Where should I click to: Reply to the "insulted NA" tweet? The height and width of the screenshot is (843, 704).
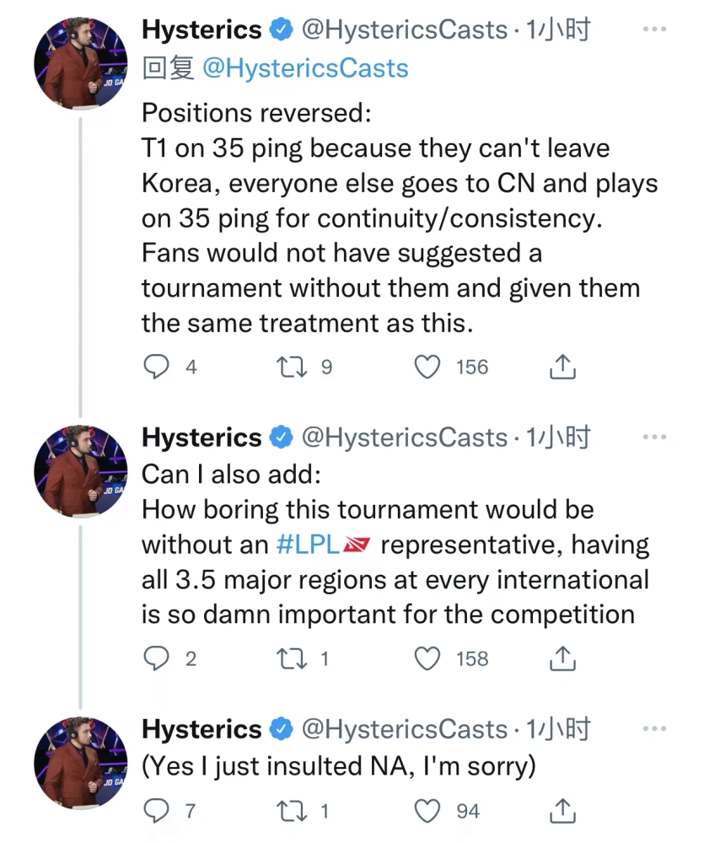click(156, 811)
